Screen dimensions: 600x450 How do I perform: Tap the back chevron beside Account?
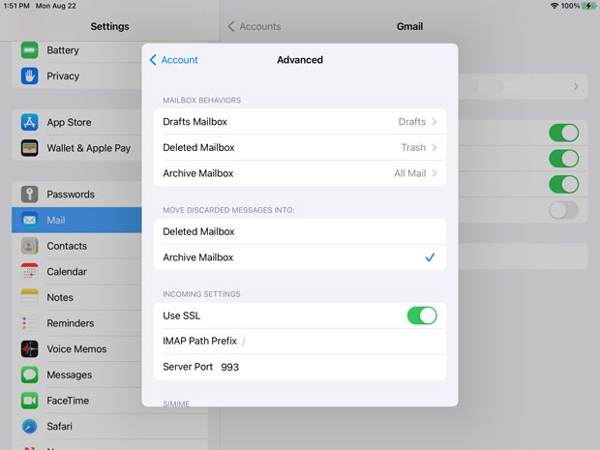[153, 60]
